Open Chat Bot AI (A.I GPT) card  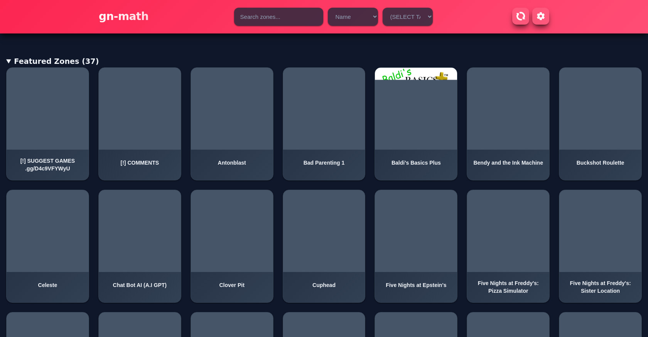[140, 246]
